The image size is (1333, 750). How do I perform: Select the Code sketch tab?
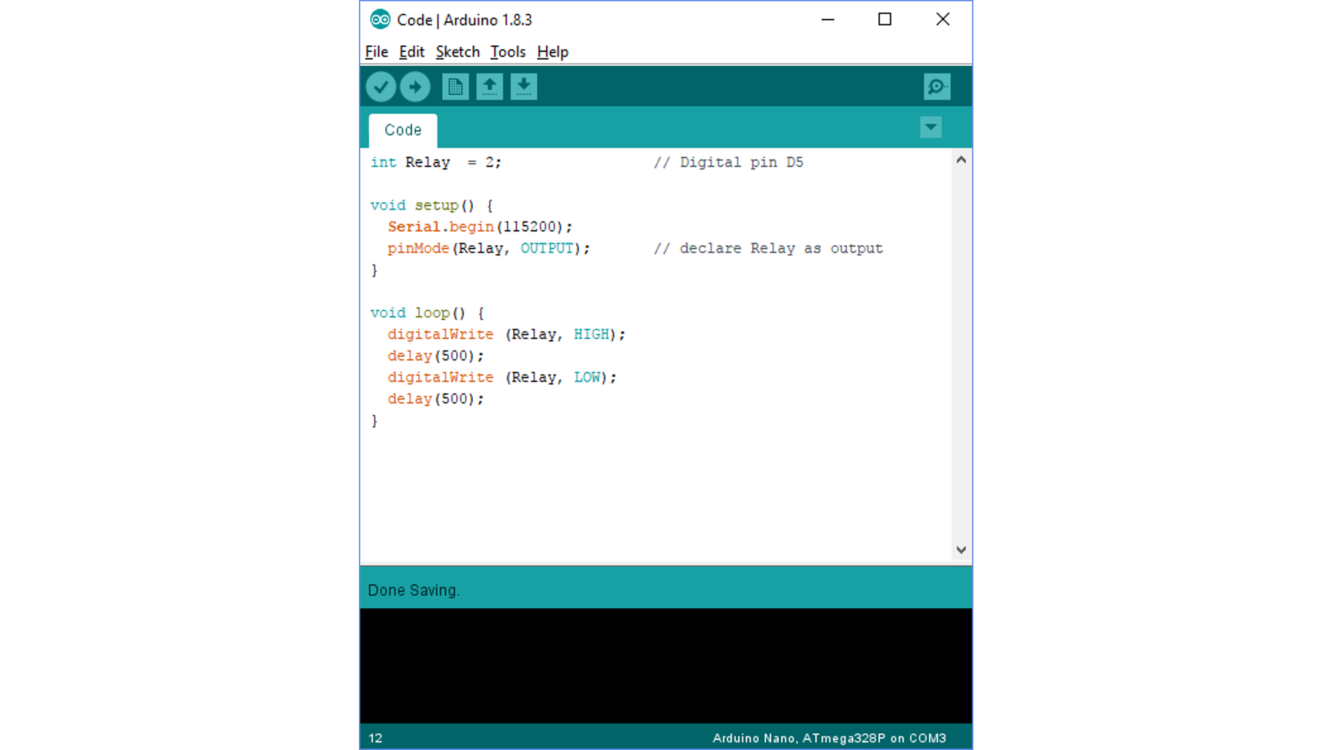[403, 130]
